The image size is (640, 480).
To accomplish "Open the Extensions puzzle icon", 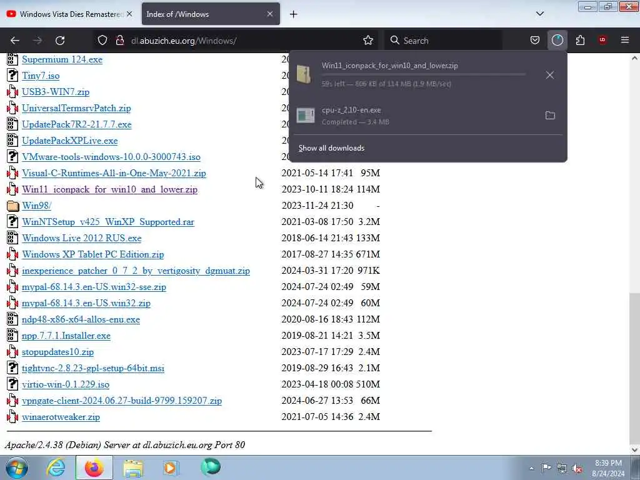I will click(580, 41).
